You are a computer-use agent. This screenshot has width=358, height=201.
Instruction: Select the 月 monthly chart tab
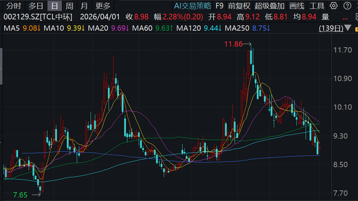pos(84,6)
